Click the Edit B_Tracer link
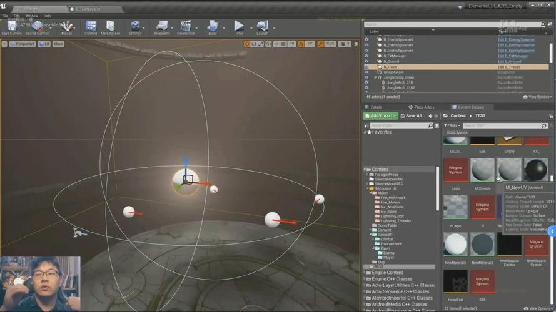This screenshot has height=312, width=556. tap(509, 67)
